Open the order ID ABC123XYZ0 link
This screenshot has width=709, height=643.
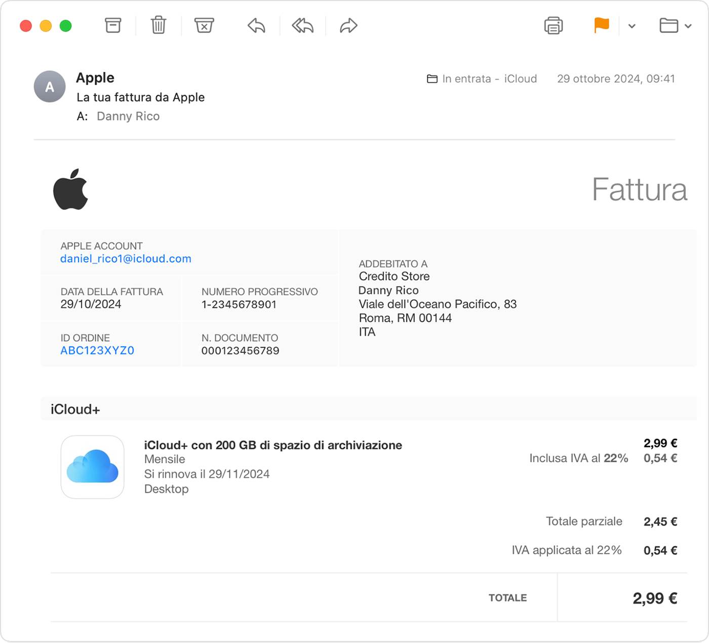coord(97,350)
